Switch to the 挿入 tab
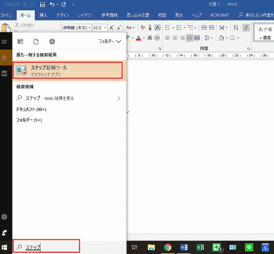274x254 pixels. pos(43,15)
